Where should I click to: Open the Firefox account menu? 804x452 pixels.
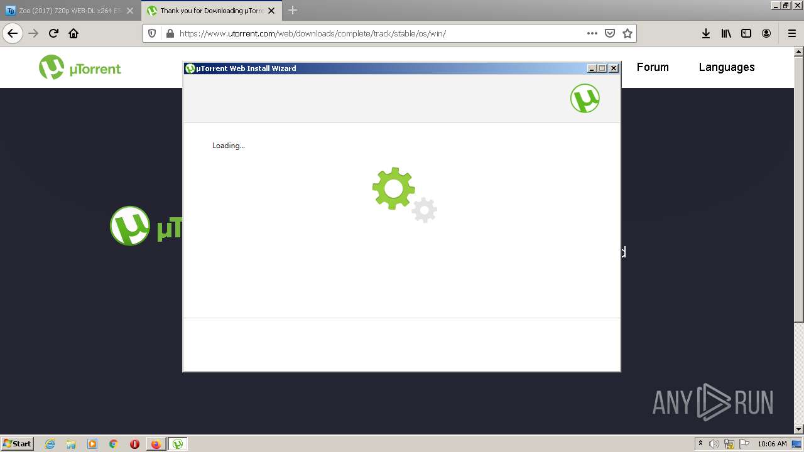pos(766,33)
